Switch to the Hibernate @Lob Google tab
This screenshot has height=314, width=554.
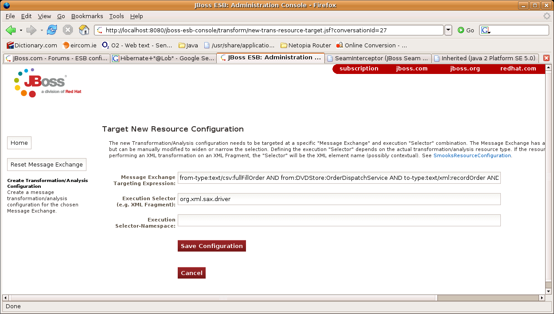click(163, 58)
